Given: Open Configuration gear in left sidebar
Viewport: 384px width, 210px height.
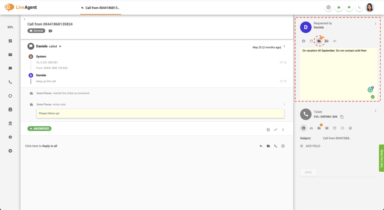Looking at the screenshot, I should pos(10,137).
